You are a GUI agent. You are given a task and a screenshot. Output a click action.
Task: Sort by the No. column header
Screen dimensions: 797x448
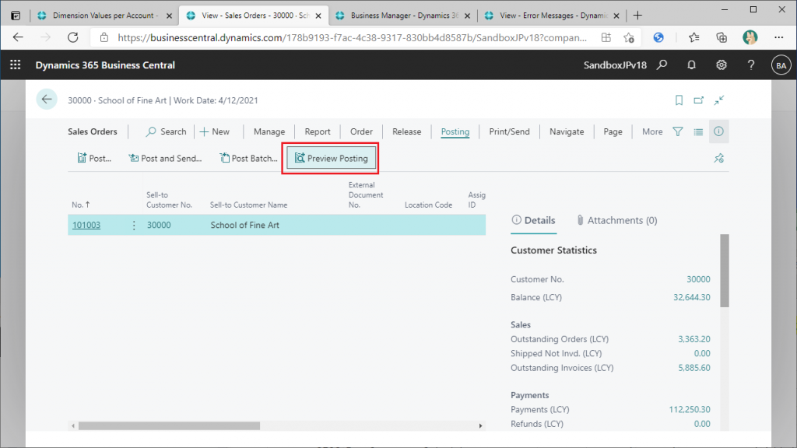pyautogui.click(x=81, y=205)
